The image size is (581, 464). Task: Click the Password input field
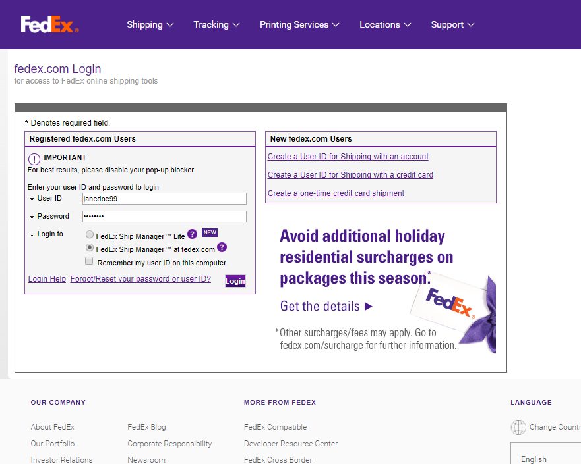point(164,217)
